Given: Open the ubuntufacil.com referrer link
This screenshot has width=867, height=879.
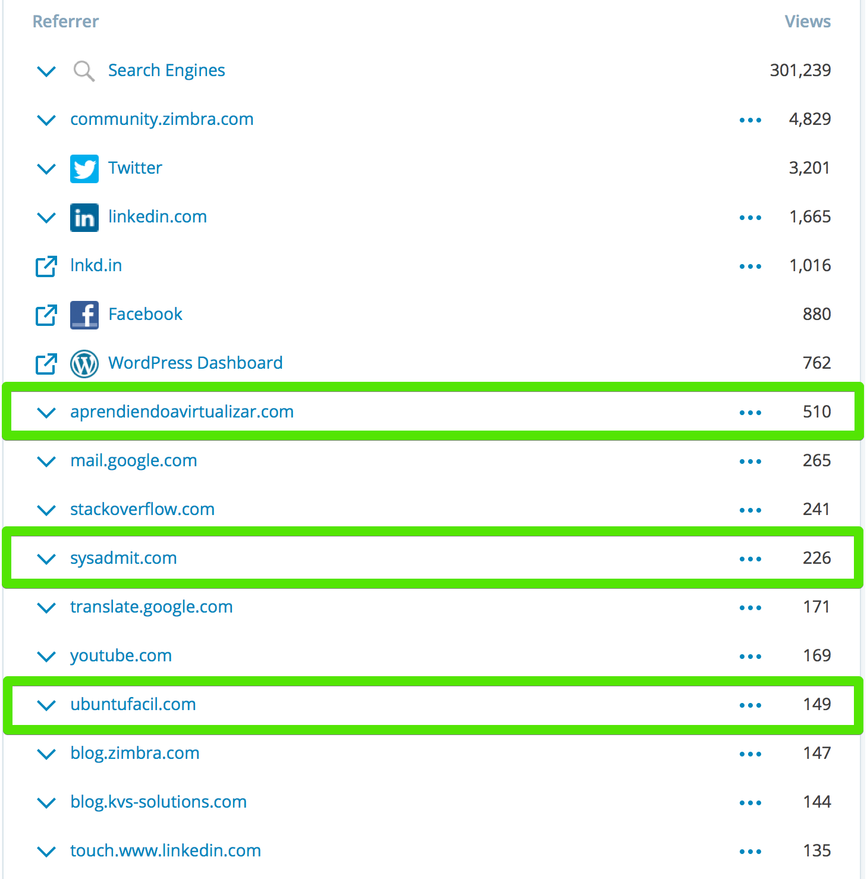Looking at the screenshot, I should coord(133,704).
